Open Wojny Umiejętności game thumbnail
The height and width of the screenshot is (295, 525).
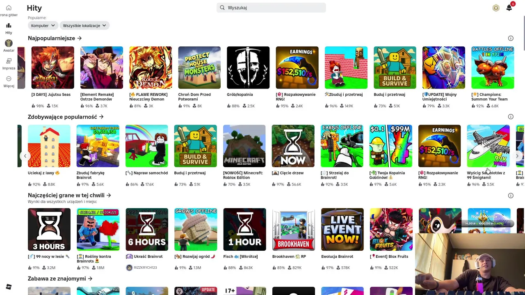click(x=444, y=68)
